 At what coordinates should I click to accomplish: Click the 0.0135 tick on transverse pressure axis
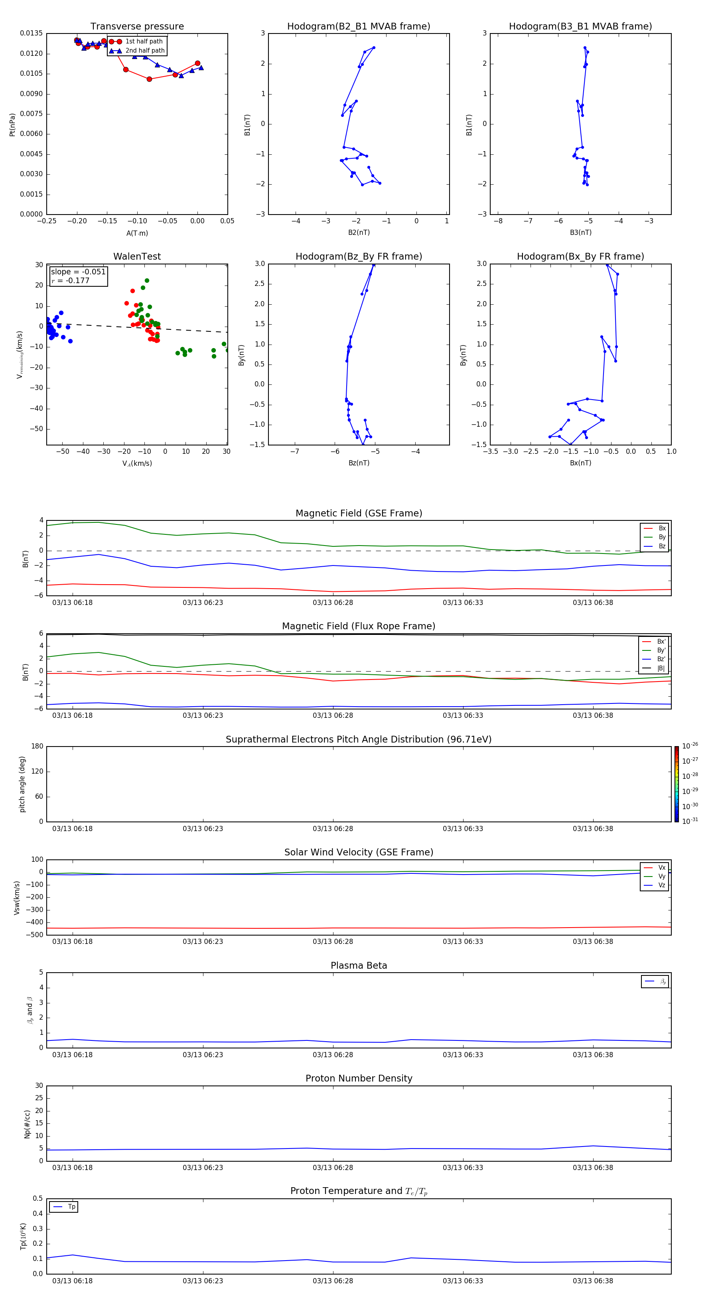tap(31, 33)
